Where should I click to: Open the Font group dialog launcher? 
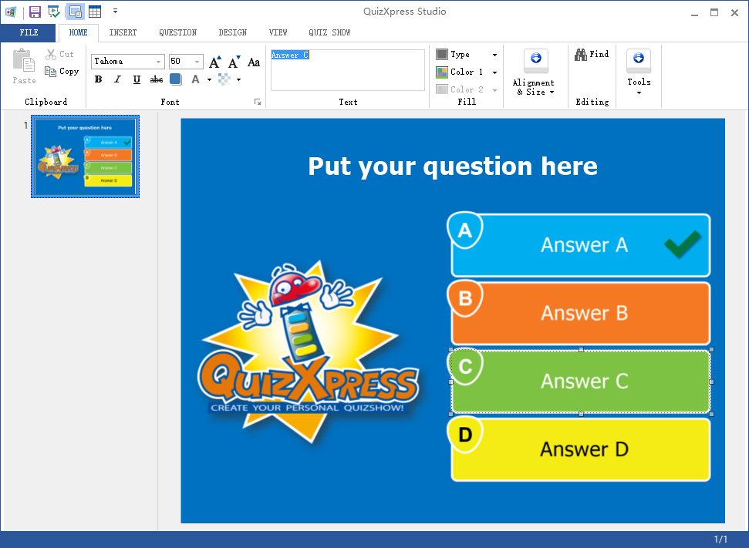(x=258, y=101)
